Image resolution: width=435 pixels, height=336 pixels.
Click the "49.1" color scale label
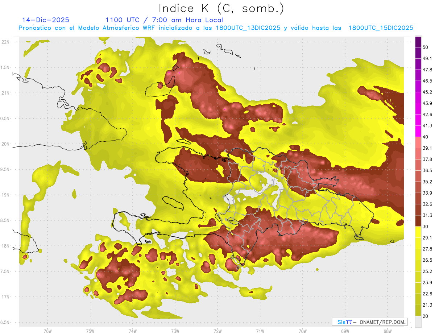click(427, 59)
